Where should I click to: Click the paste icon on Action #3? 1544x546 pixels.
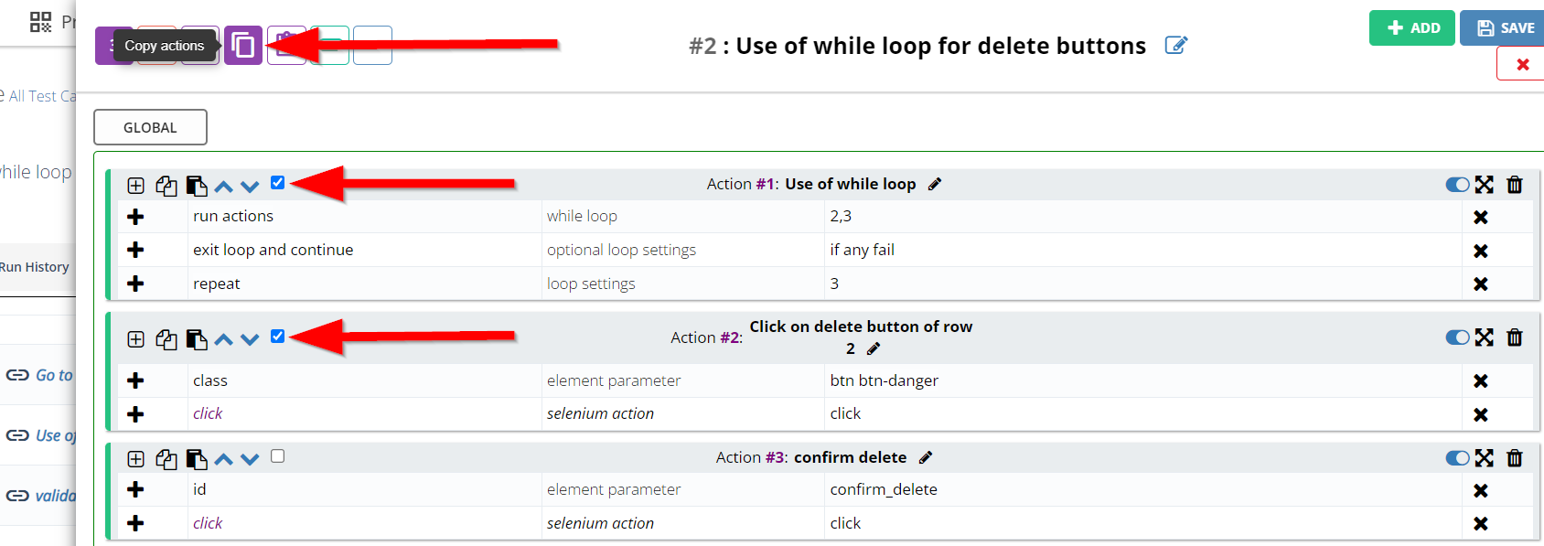click(x=197, y=459)
